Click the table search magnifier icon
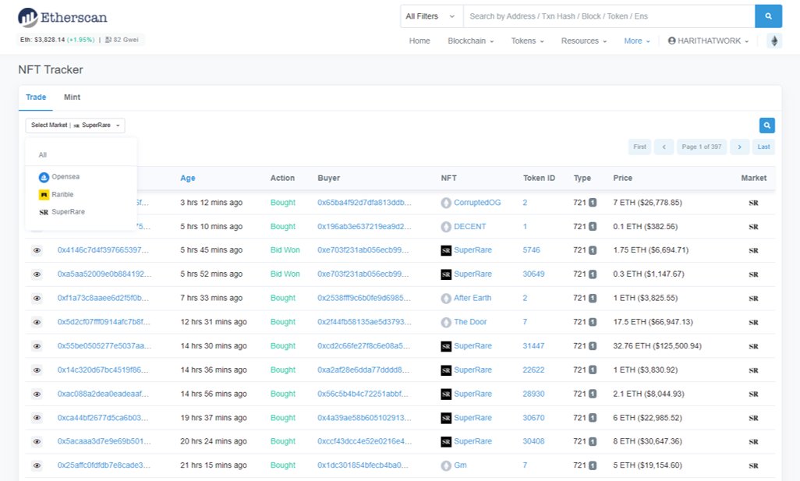The height and width of the screenshot is (481, 800). 766,125
